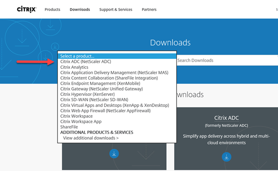Image resolution: width=278 pixels, height=171 pixels.
Task: Click download icon on Citrix ADC card
Action: tap(226, 157)
